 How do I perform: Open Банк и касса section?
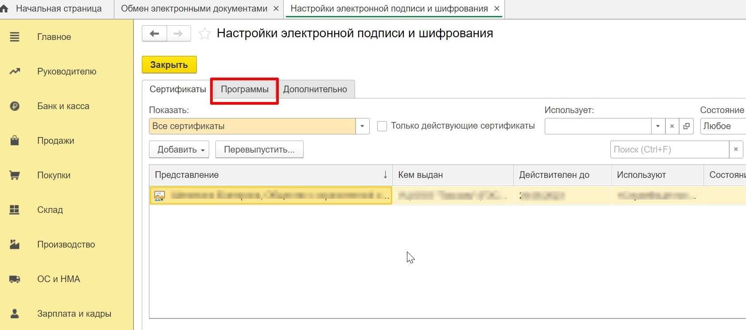pyautogui.click(x=63, y=106)
